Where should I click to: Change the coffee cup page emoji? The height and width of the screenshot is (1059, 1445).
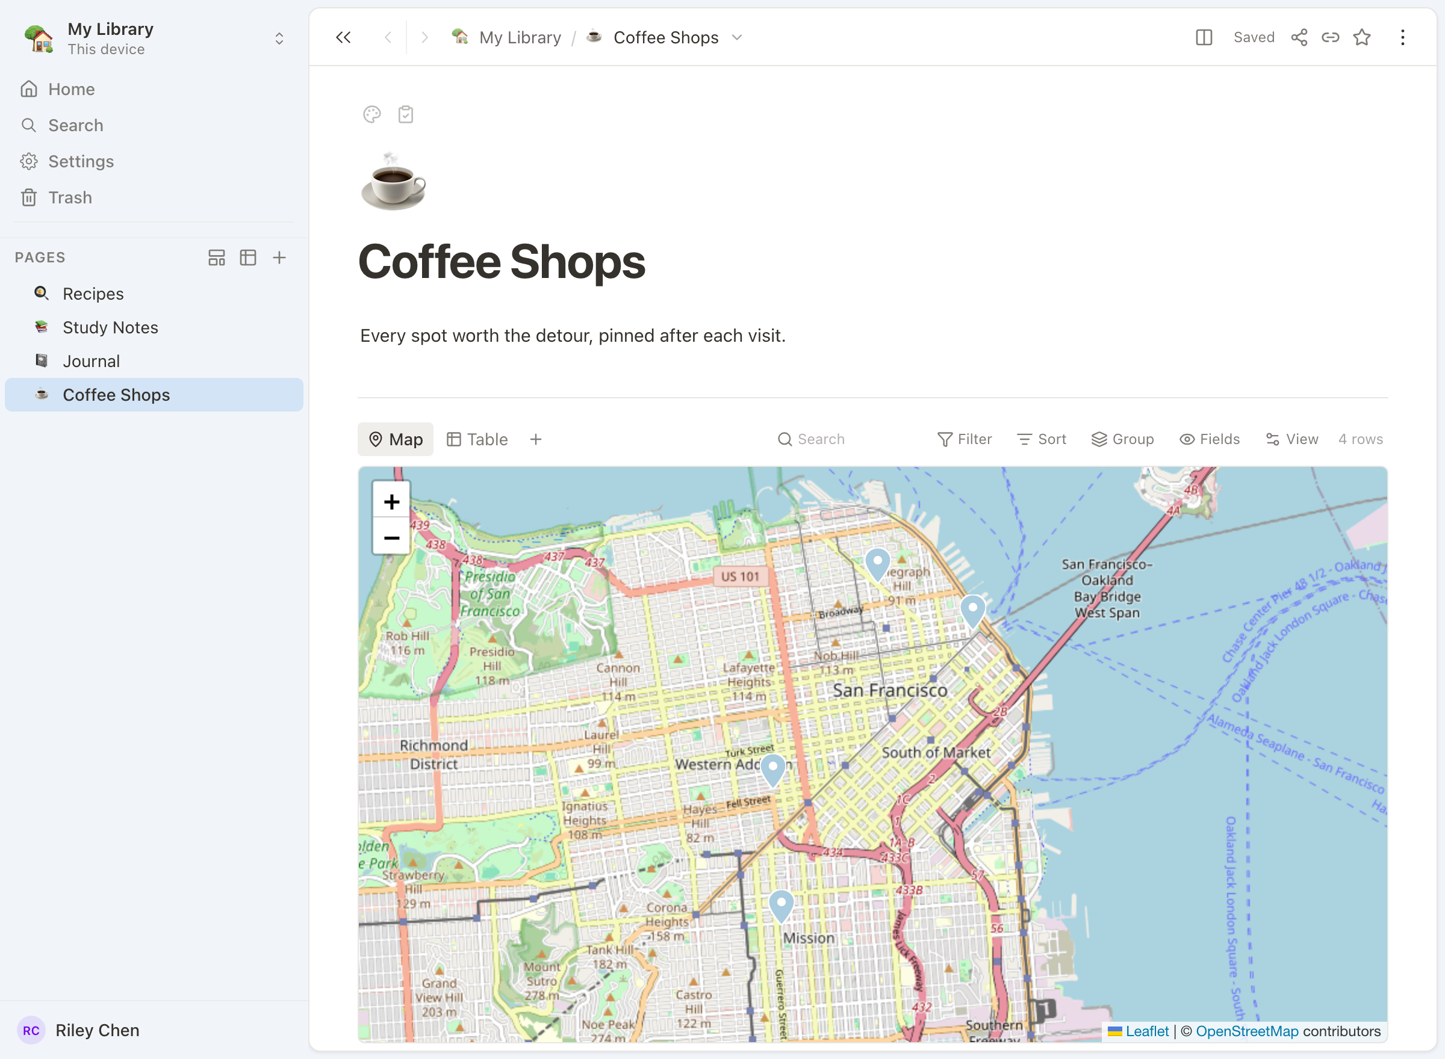pyautogui.click(x=393, y=182)
